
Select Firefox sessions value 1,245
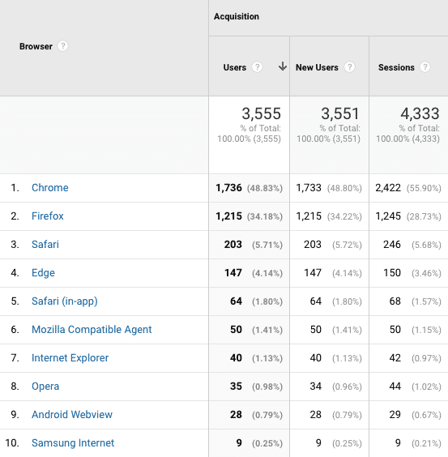click(388, 216)
